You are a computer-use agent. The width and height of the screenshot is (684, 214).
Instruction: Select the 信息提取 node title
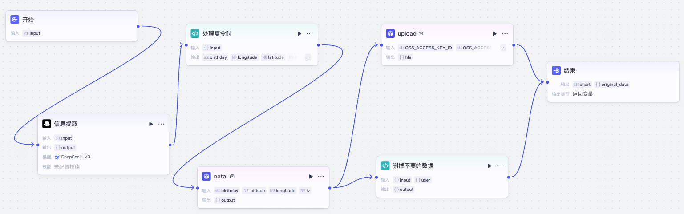point(66,124)
